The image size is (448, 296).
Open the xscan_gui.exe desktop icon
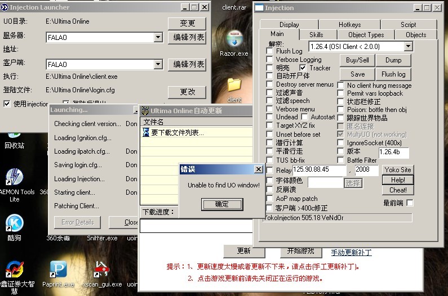click(x=101, y=270)
